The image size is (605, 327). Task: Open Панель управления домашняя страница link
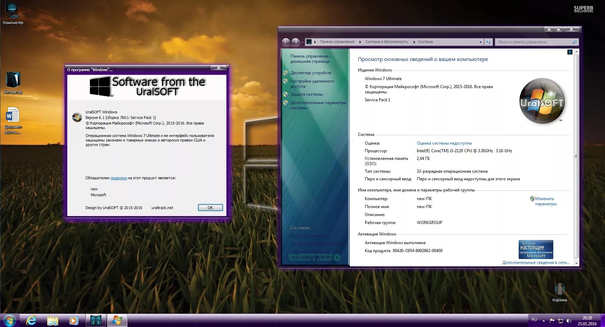click(x=310, y=59)
